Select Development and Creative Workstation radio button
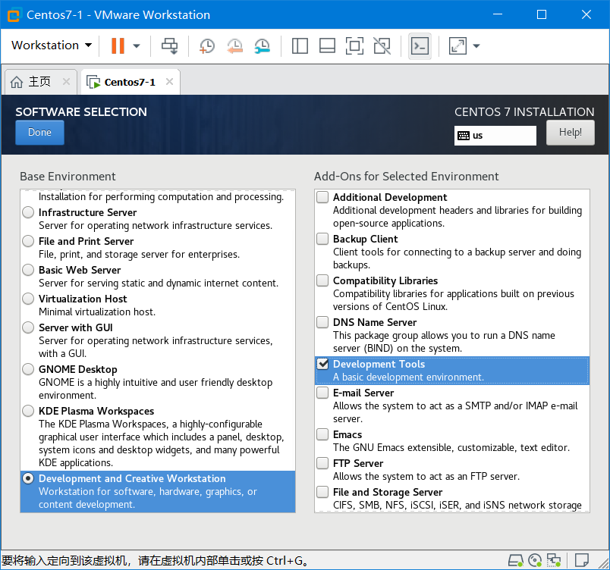The width and height of the screenshot is (610, 570). [28, 478]
